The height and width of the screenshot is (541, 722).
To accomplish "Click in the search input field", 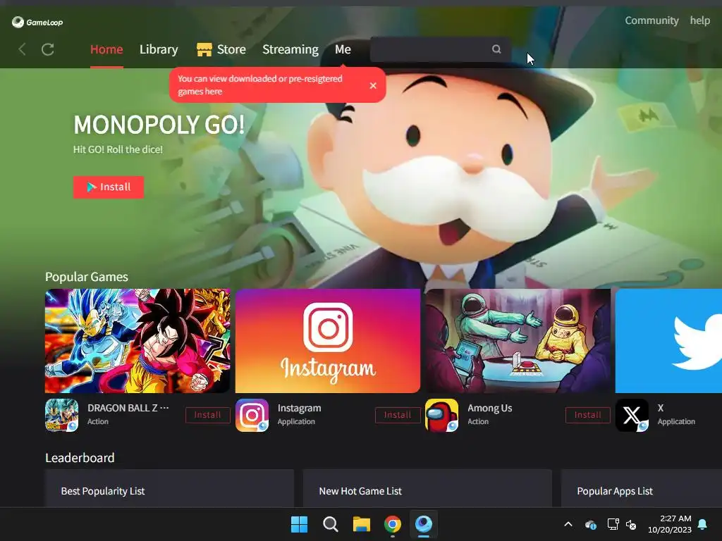I will [441, 49].
